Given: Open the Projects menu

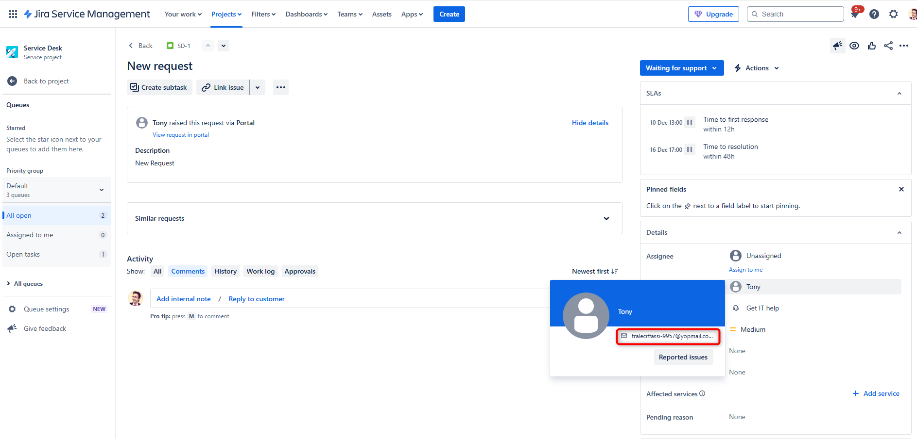Looking at the screenshot, I should 226,14.
